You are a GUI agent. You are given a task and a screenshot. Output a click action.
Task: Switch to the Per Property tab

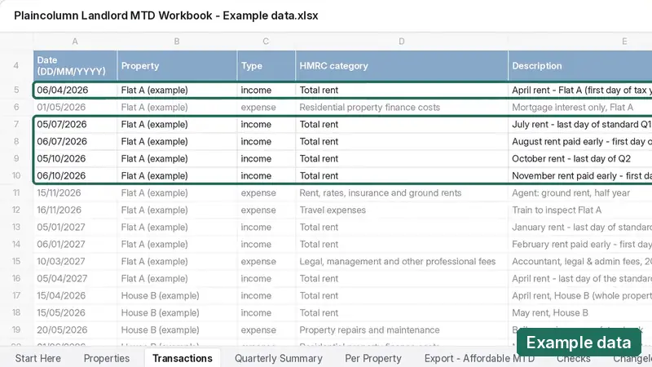click(x=373, y=358)
